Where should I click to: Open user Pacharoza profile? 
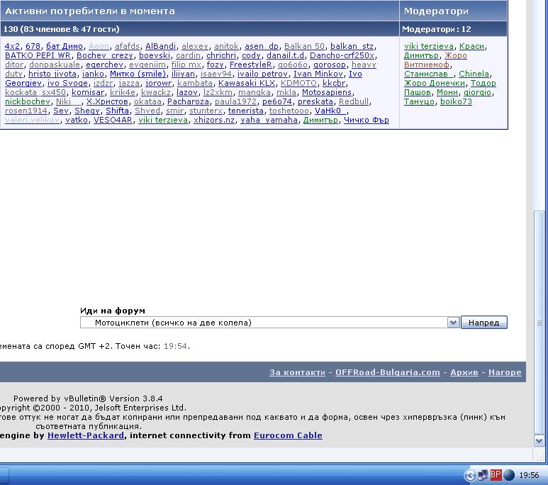click(x=188, y=101)
